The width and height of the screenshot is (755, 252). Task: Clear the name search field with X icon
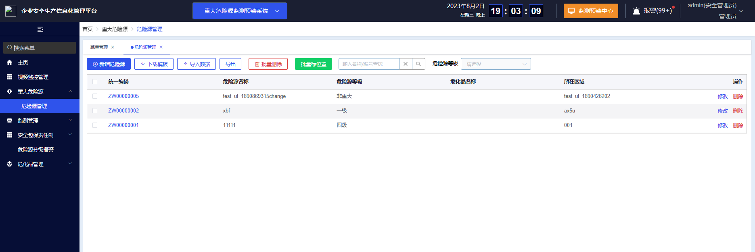[406, 64]
